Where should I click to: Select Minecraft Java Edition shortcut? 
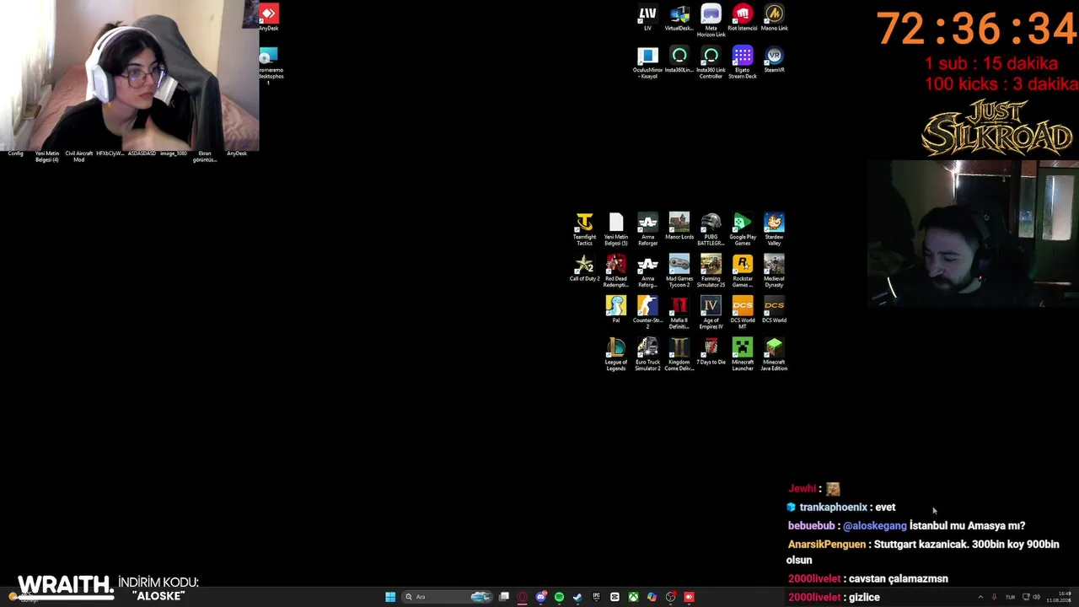774,354
